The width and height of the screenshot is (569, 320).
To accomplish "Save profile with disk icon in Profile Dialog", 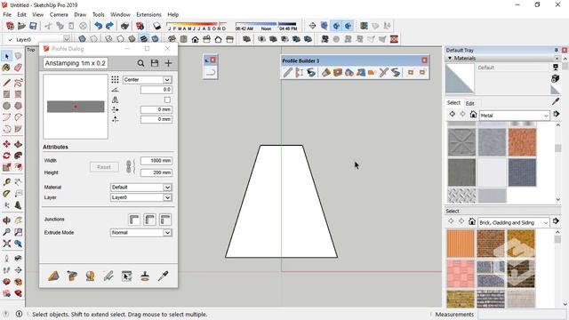I will (155, 63).
